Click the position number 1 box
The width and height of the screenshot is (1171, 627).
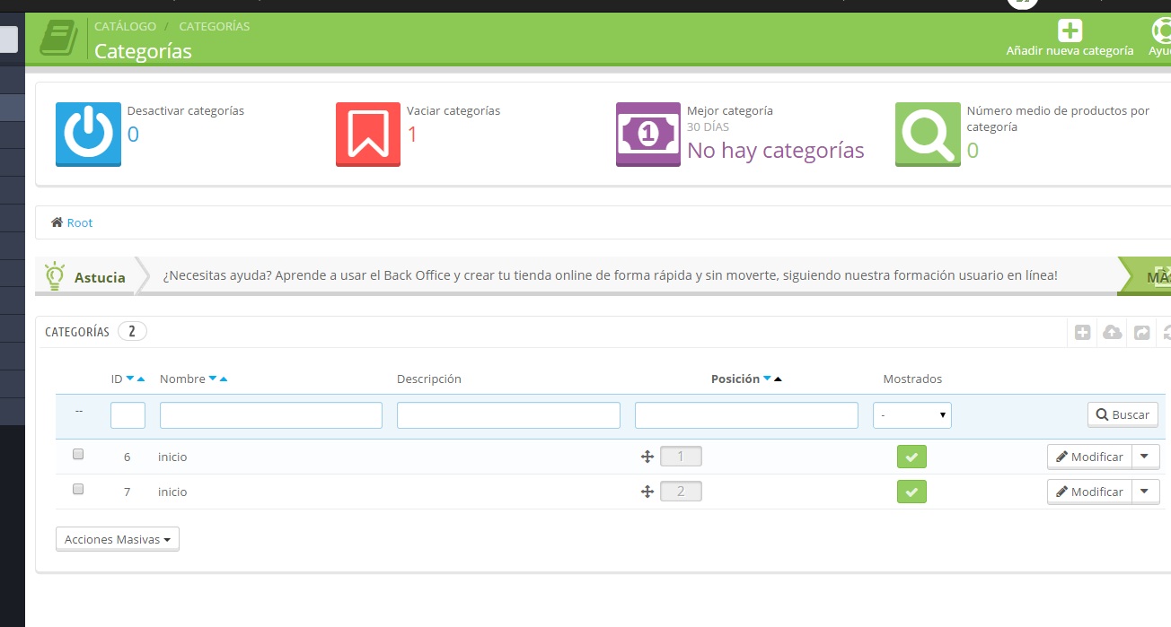(681, 457)
